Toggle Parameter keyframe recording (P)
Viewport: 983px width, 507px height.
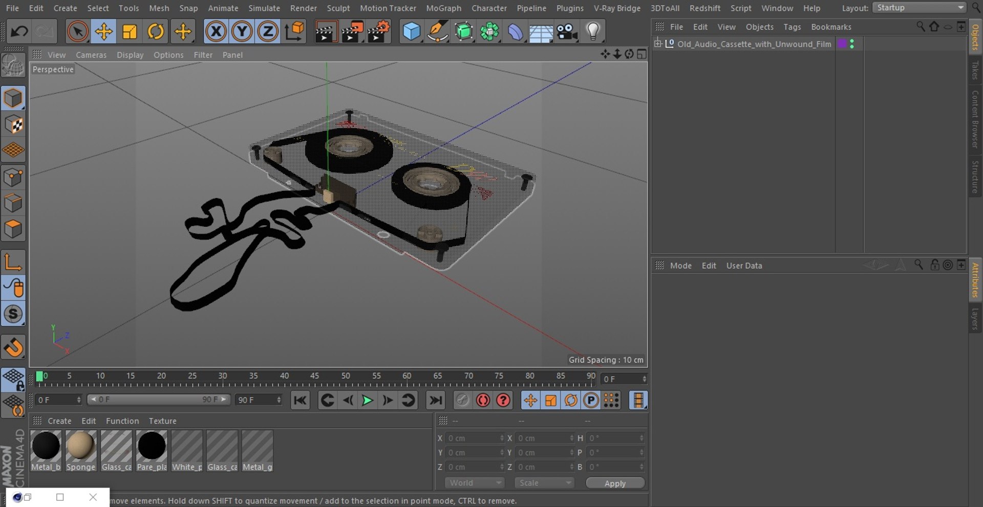pos(591,400)
